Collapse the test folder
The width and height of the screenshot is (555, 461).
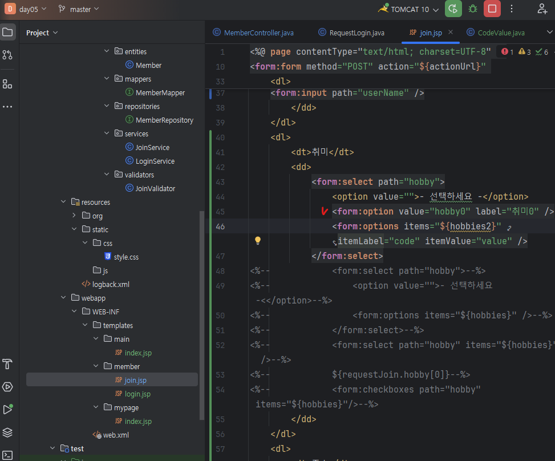coord(52,448)
